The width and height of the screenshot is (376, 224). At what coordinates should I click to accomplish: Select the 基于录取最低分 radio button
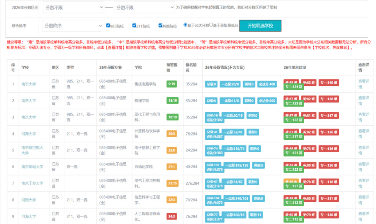pyautogui.click(x=211, y=25)
